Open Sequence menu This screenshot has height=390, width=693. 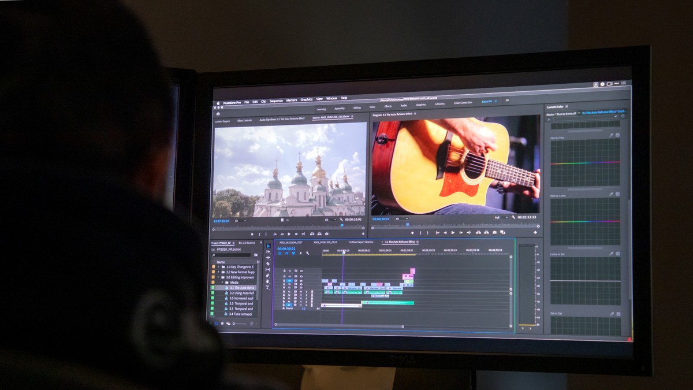(276, 101)
